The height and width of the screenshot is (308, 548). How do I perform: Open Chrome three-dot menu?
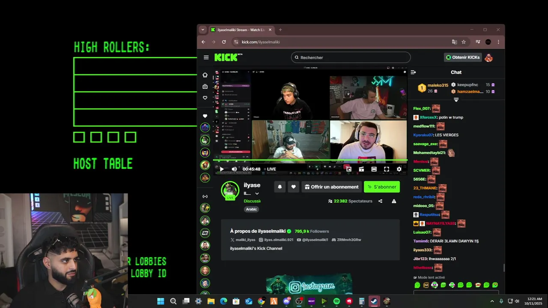[498, 42]
